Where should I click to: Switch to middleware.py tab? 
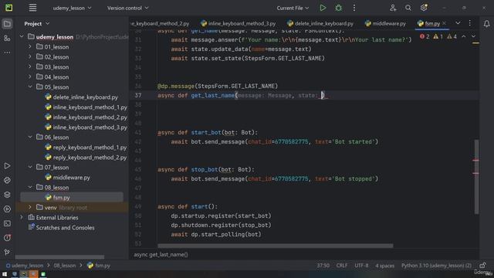pos(385,24)
